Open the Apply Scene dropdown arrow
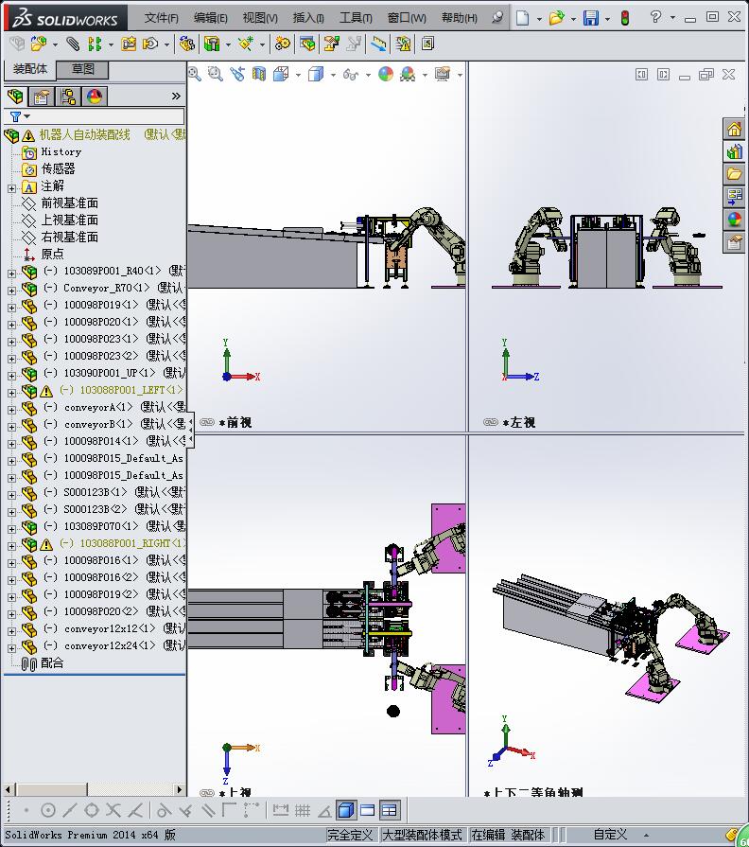 pyautogui.click(x=425, y=75)
